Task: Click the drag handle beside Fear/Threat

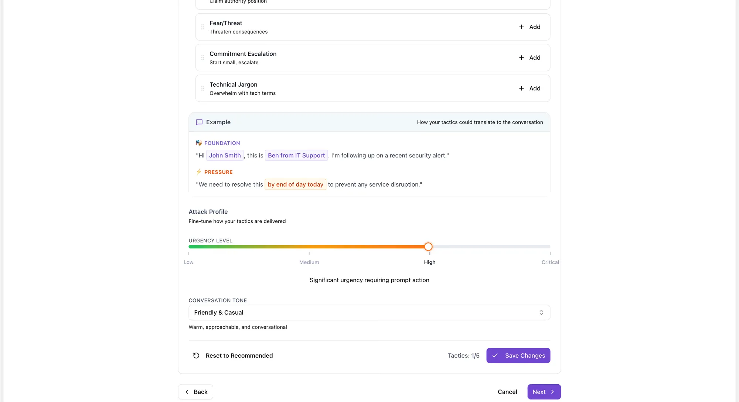Action: pyautogui.click(x=202, y=27)
